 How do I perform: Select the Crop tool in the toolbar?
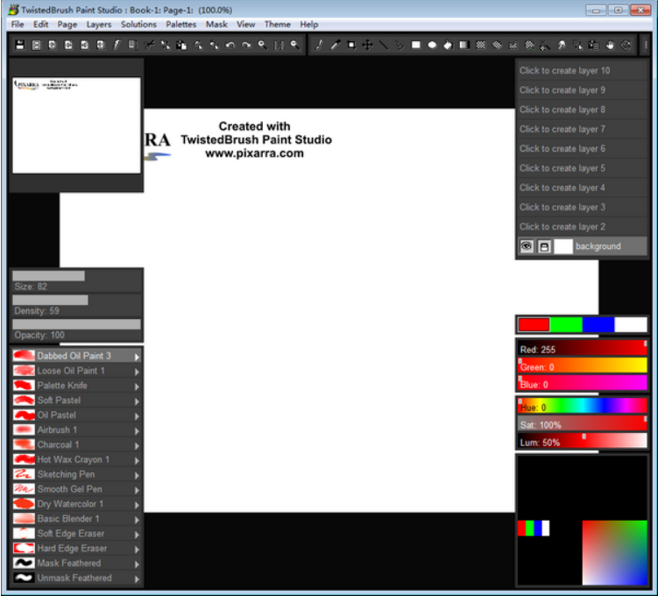(x=350, y=45)
